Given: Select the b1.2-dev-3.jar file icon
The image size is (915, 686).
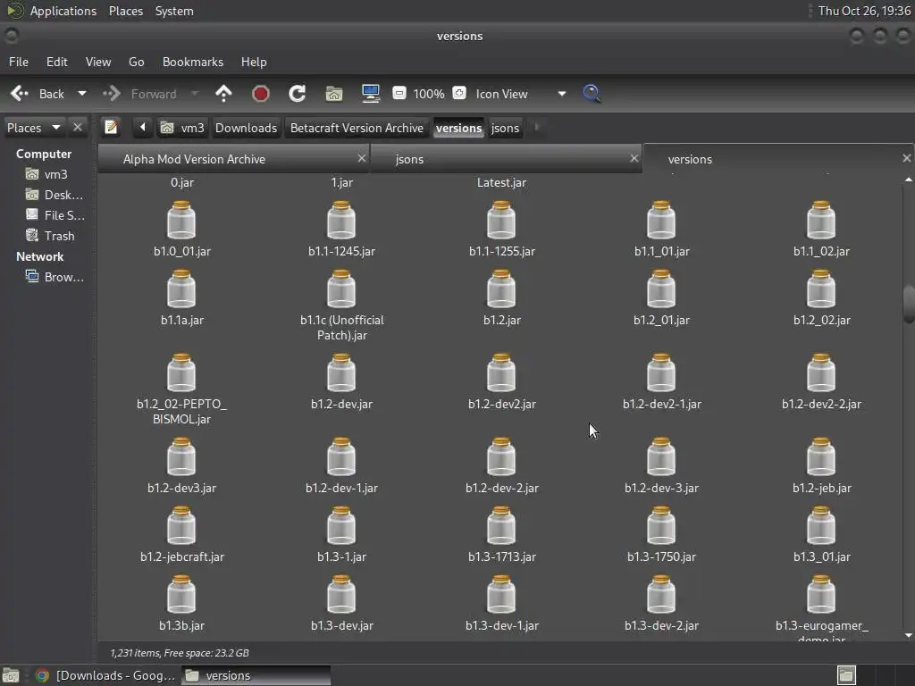Looking at the screenshot, I should coord(661,457).
